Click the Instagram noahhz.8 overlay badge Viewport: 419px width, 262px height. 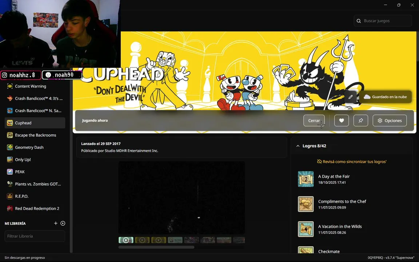pos(21,75)
